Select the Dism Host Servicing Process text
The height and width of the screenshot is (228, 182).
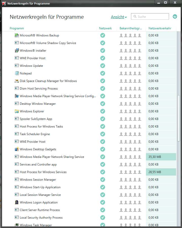coord(39,89)
